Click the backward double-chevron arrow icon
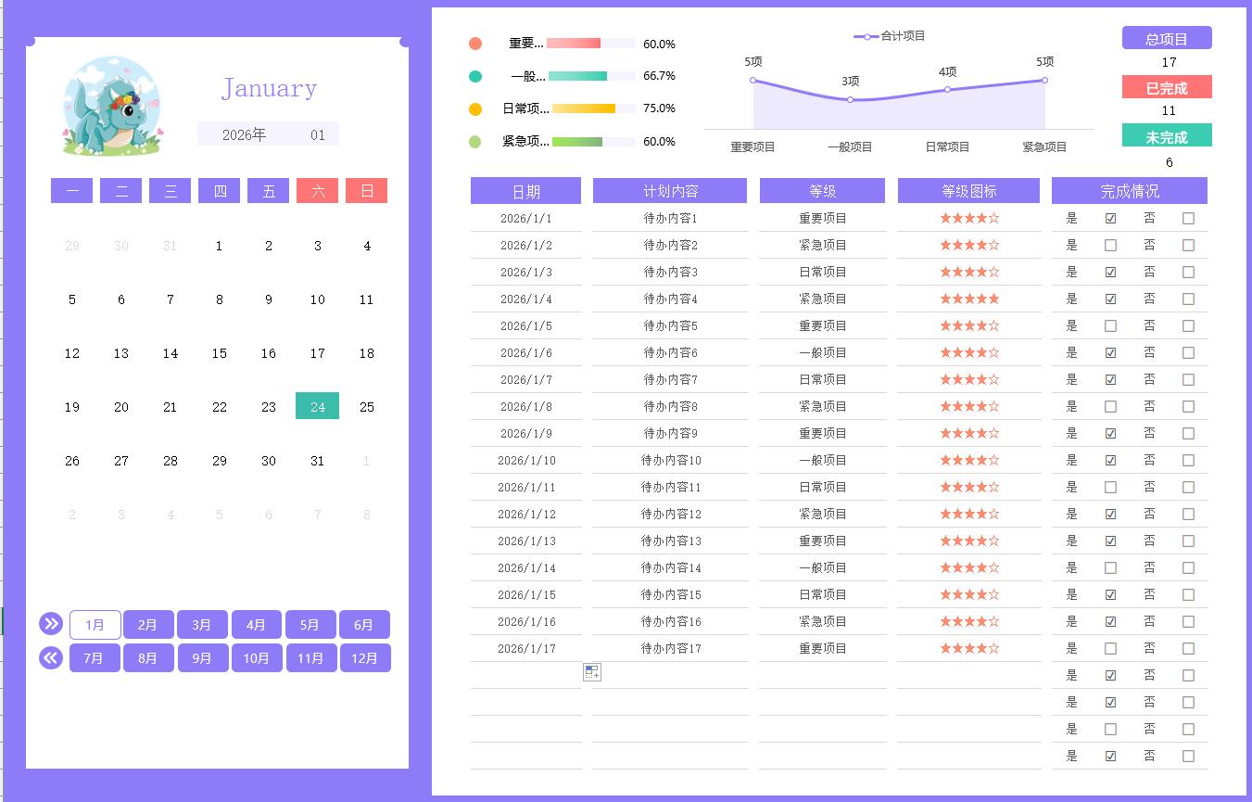 (x=51, y=658)
